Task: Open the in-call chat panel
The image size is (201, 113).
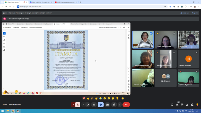Action: (182, 105)
